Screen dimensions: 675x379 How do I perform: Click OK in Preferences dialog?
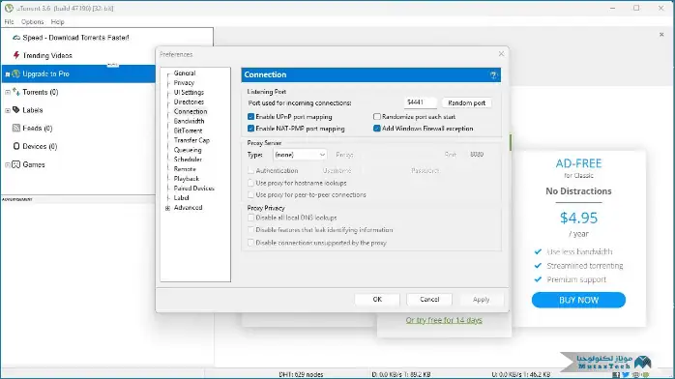pyautogui.click(x=377, y=299)
